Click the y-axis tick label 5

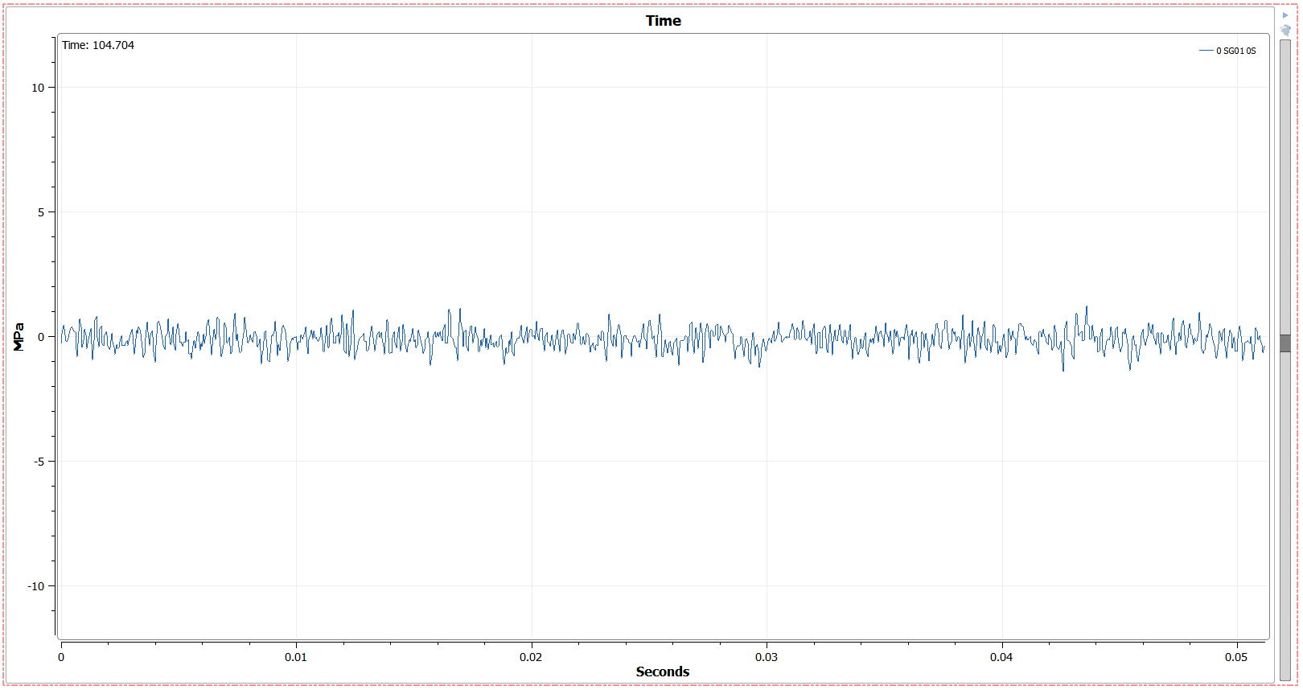[x=41, y=212]
